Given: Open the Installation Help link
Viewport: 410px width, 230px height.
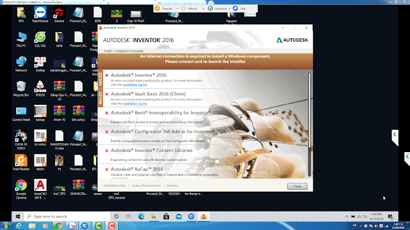Looking at the screenshot, I should click(115, 185).
